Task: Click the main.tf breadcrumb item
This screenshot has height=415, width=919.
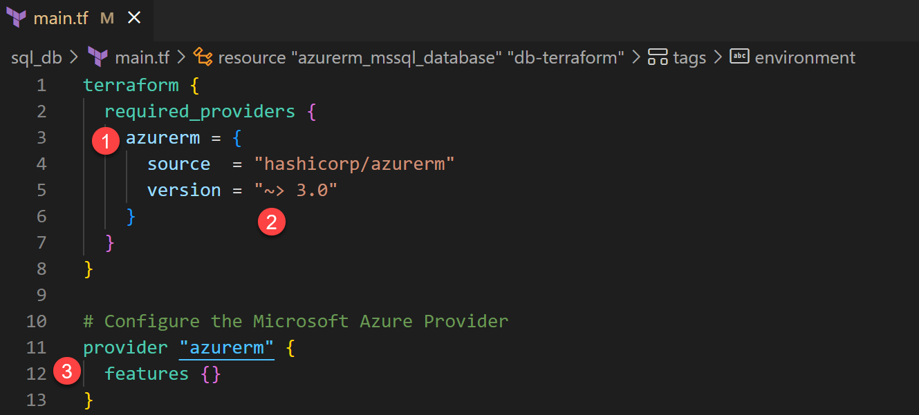Action: click(x=142, y=57)
